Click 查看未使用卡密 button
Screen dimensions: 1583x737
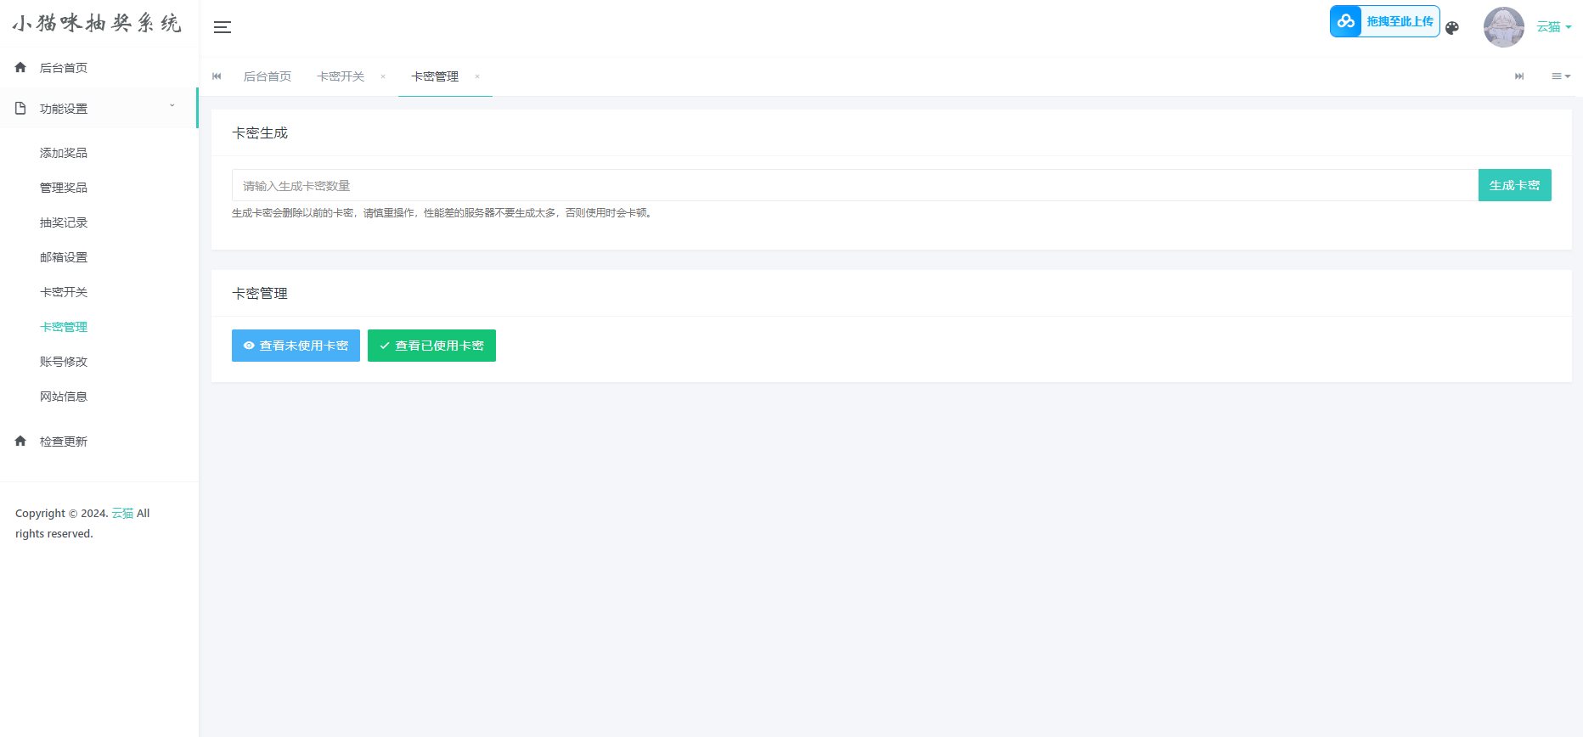tap(296, 346)
